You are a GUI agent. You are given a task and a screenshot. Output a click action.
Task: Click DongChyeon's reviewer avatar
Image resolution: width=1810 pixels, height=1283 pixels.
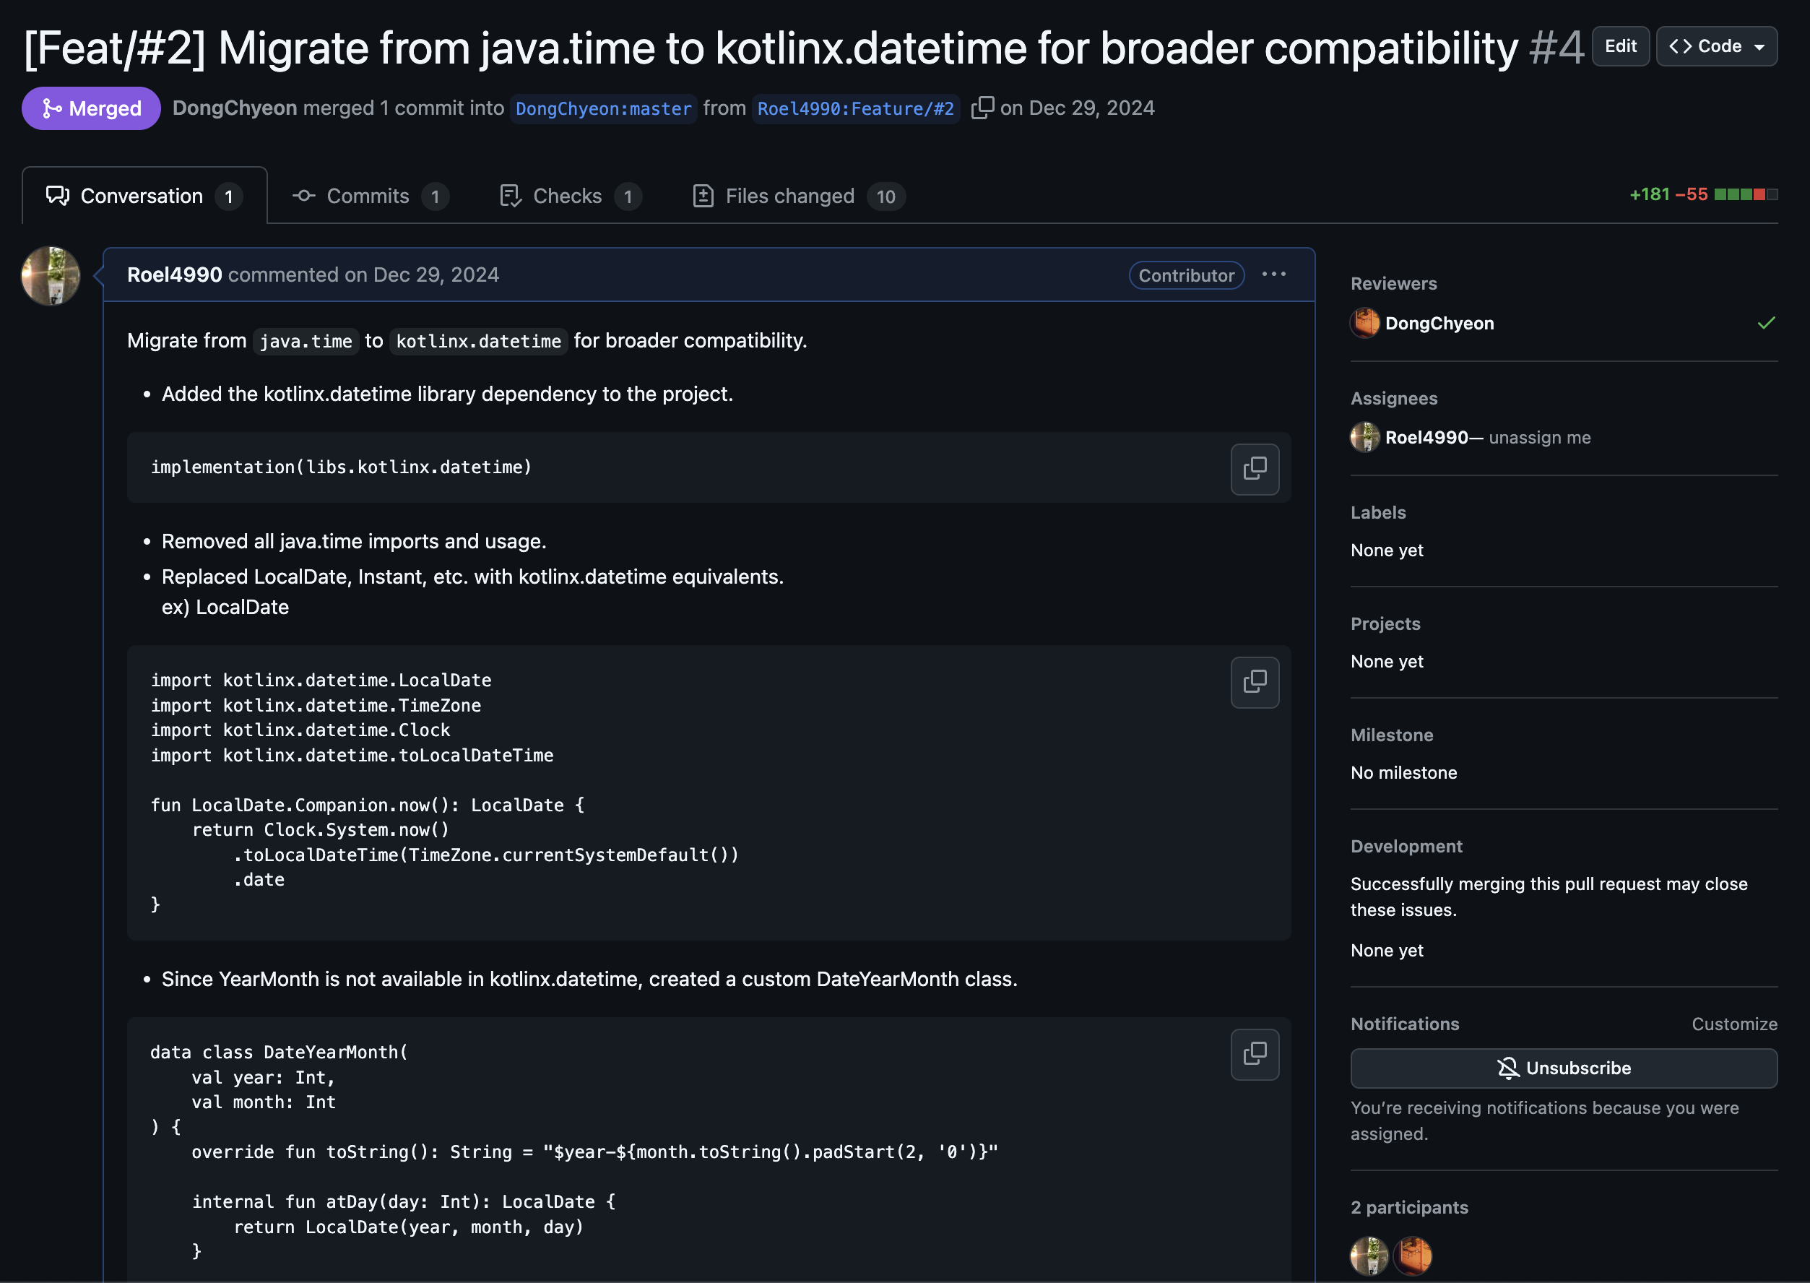(x=1364, y=323)
